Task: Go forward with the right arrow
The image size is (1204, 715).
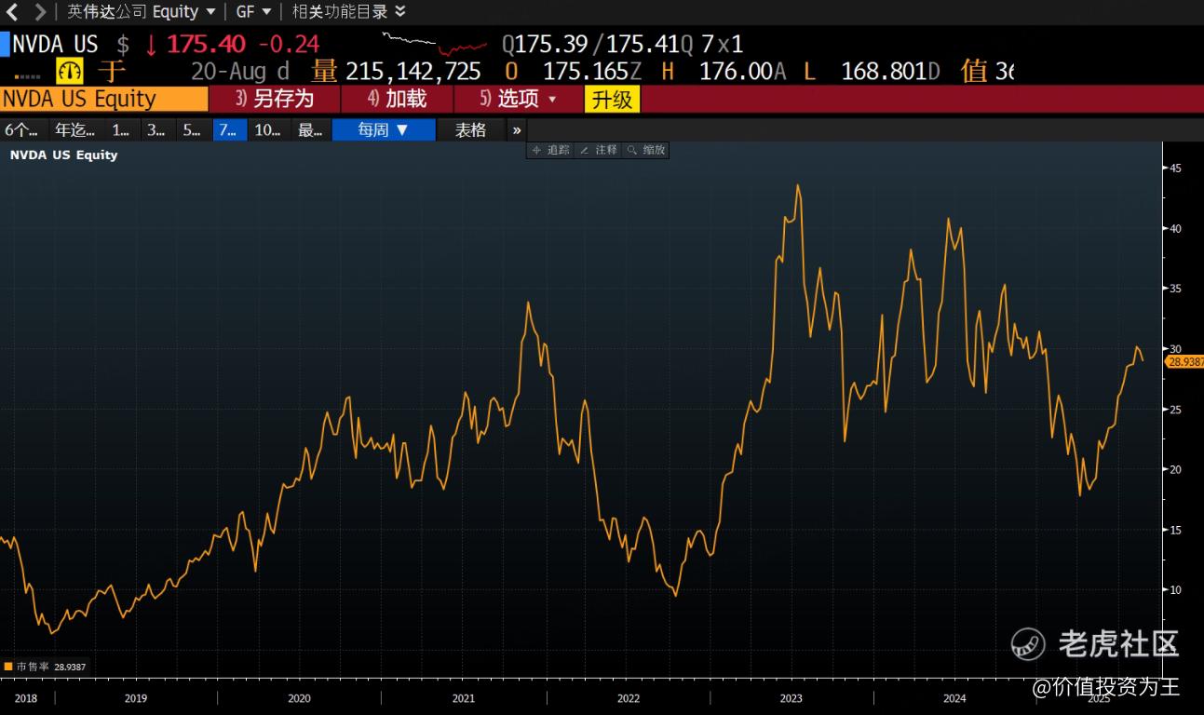Action: 40,12
